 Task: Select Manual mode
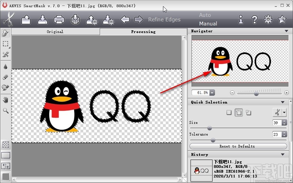point(208,23)
